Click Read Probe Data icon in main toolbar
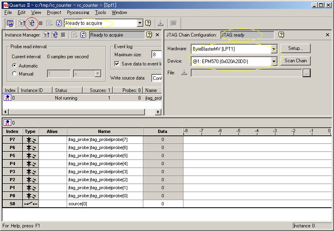 click(22, 23)
